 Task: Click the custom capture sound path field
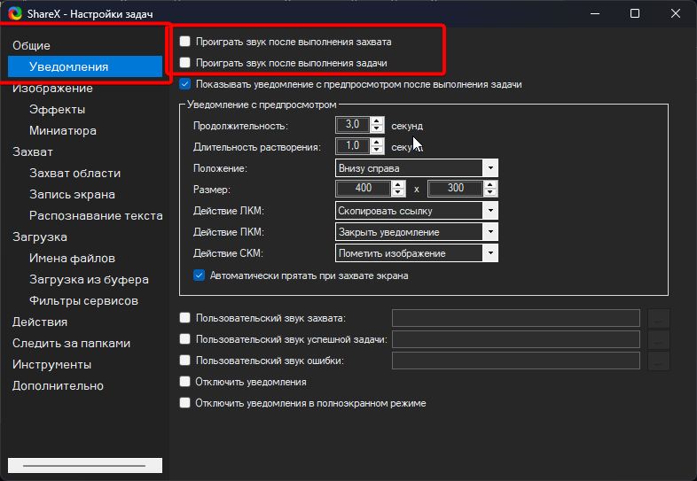(515, 318)
